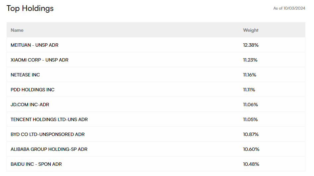Image resolution: width=314 pixels, height=176 pixels.
Task: Click the 12.38% weight value
Action: [x=251, y=45]
